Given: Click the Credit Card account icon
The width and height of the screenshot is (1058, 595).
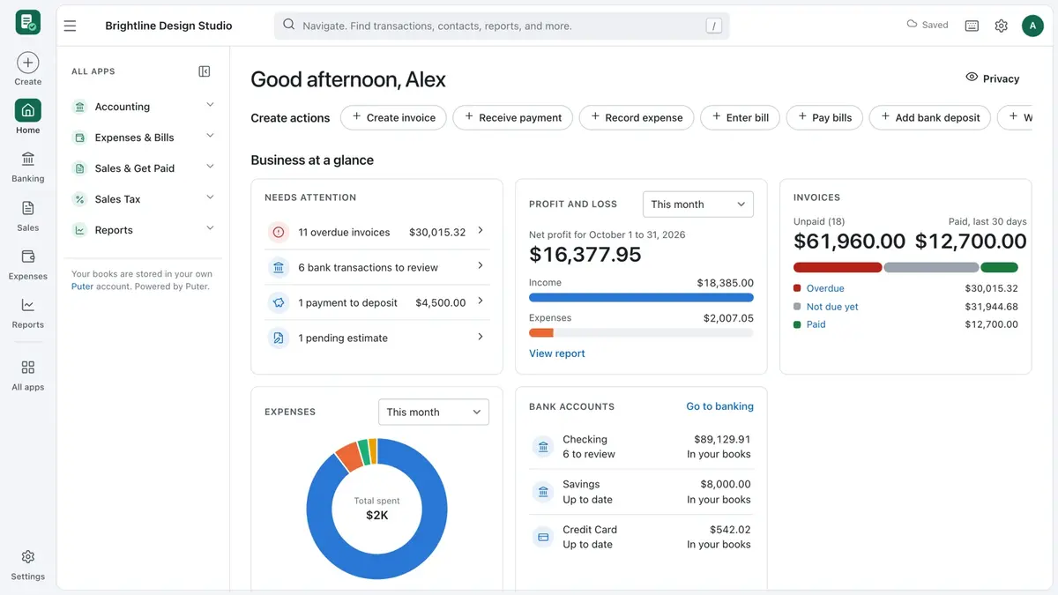Looking at the screenshot, I should pos(542,536).
